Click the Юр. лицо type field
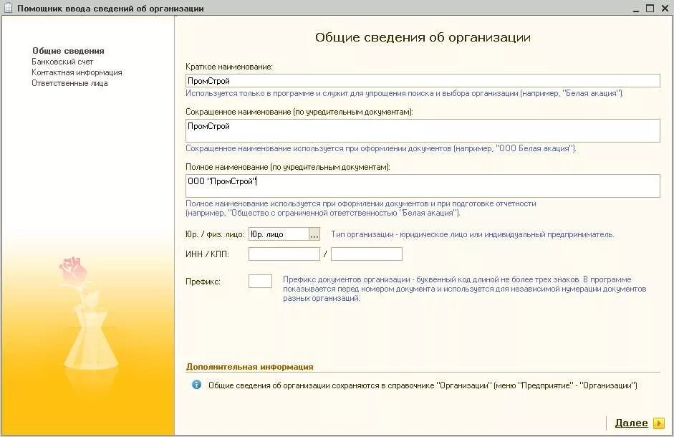 click(279, 234)
